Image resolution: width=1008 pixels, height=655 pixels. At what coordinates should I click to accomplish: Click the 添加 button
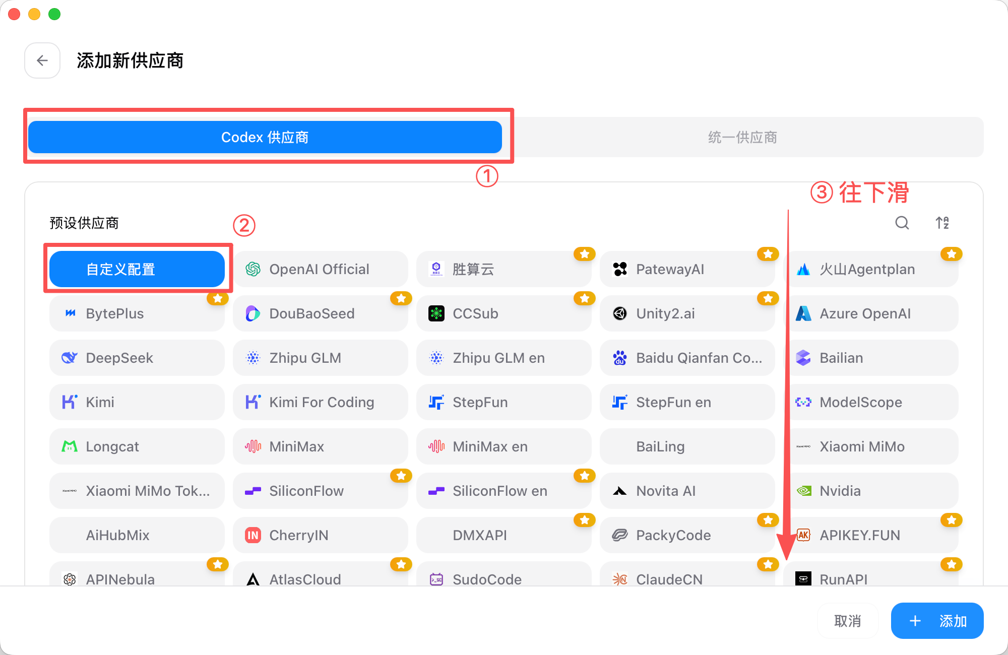coord(937,621)
